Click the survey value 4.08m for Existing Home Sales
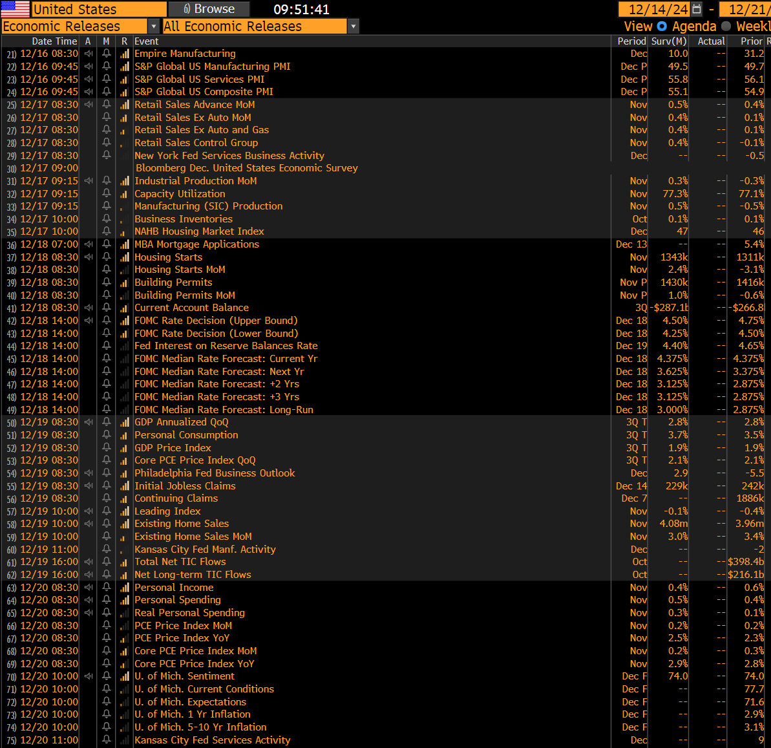This screenshot has width=771, height=748. (673, 524)
